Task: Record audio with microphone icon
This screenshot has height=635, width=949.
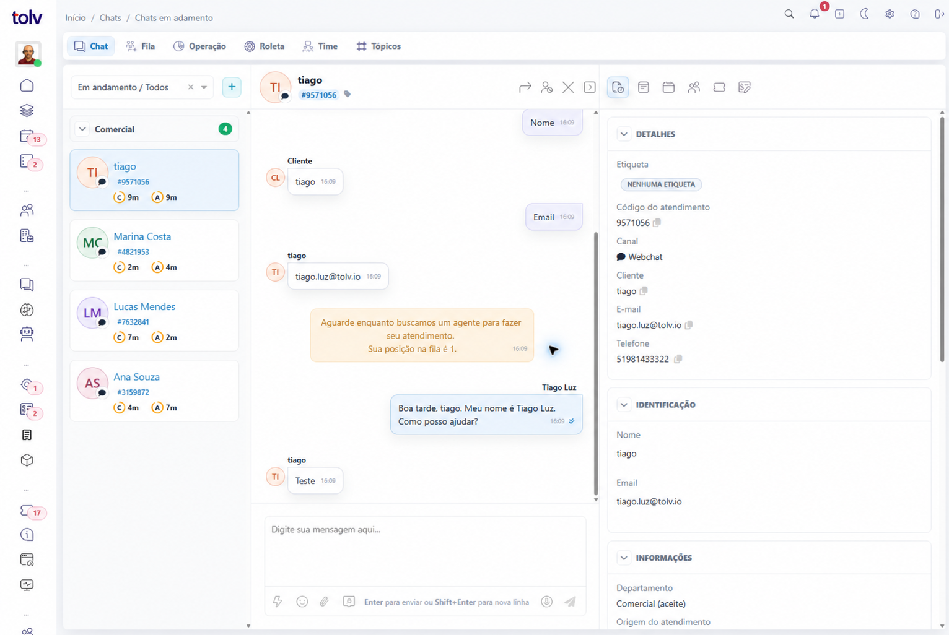Action: click(x=546, y=602)
